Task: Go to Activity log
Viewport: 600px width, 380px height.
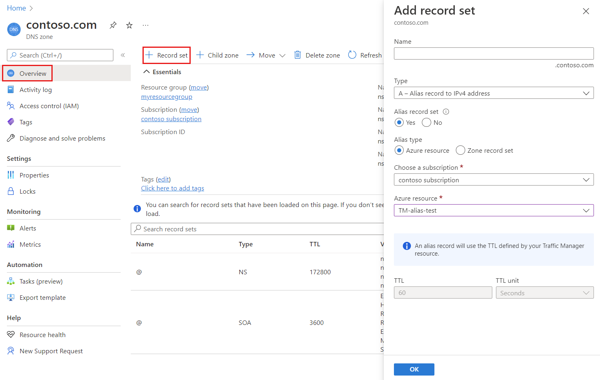Action: pyautogui.click(x=36, y=90)
